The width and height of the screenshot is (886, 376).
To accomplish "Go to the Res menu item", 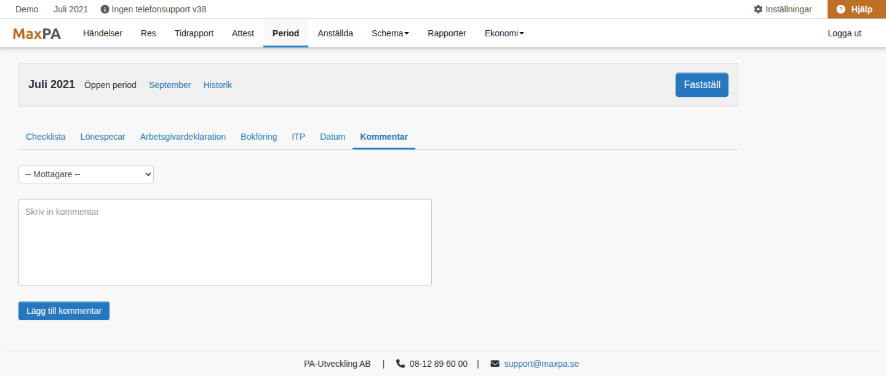I will coord(148,33).
